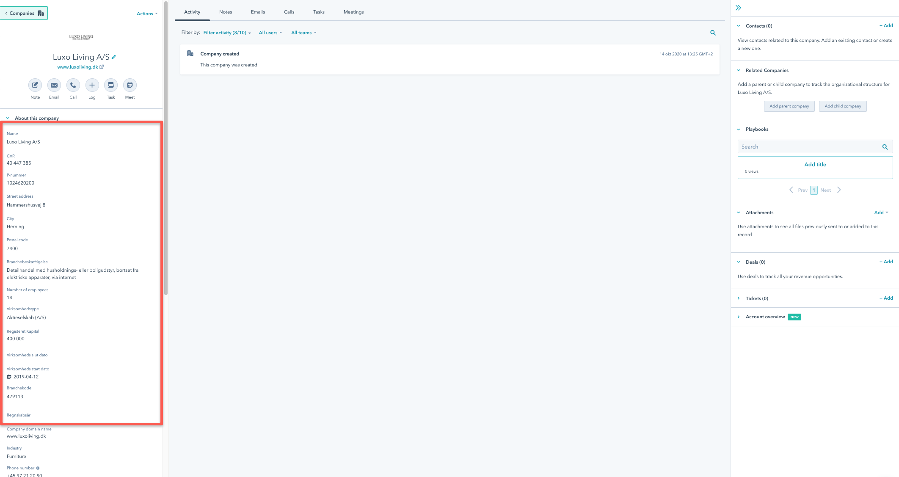Viewport: 899px width, 477px height.
Task: Open the www.luxoliving.dk website link
Action: point(77,67)
